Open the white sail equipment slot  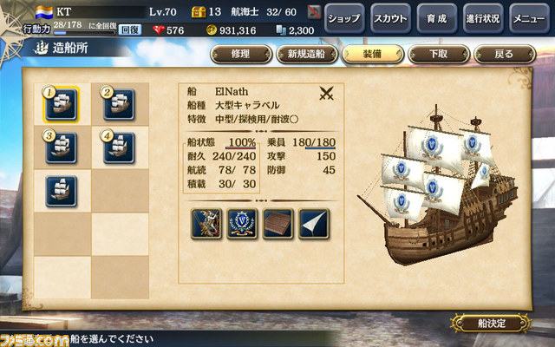pos(314,224)
